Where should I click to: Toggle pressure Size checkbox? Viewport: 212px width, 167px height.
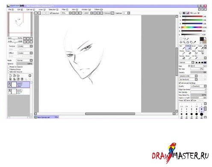192,101
